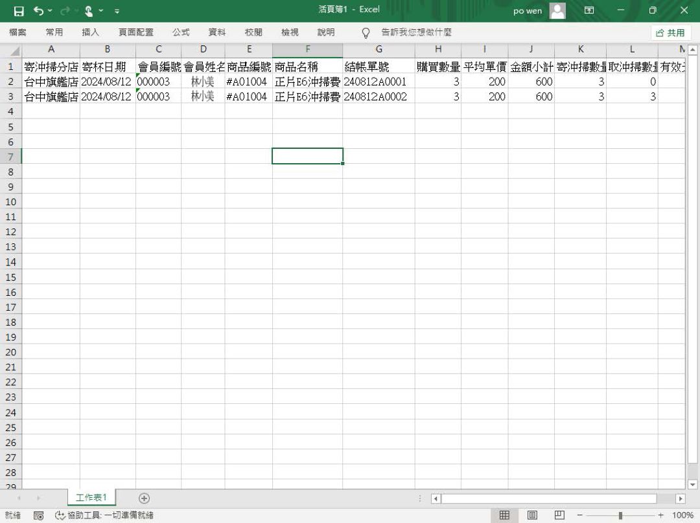Select cell containing 正片E6沖掃費
This screenshot has width=700, height=523.
click(307, 82)
